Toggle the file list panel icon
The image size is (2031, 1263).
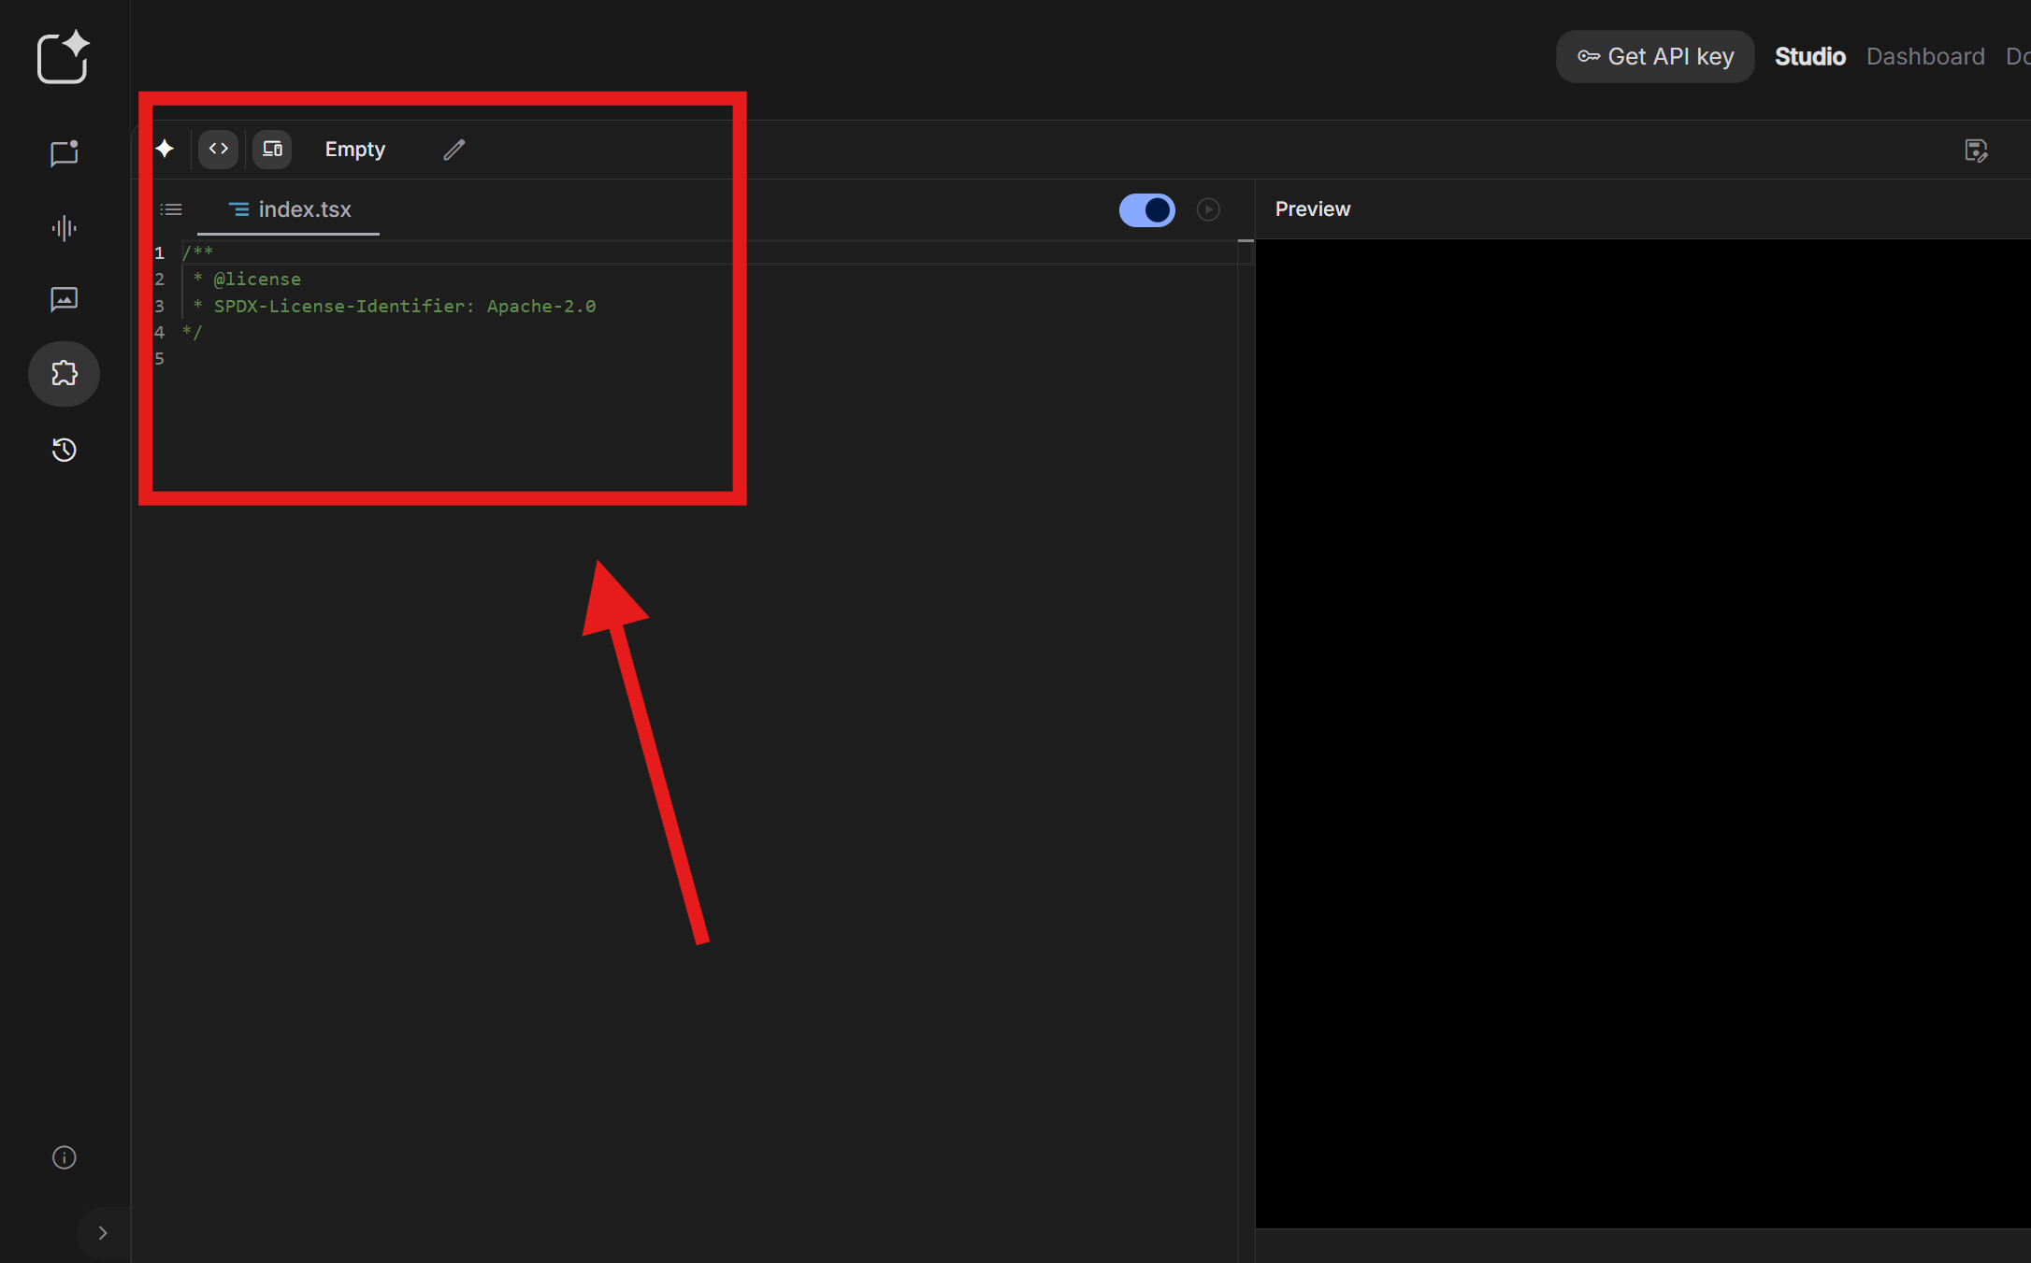171,209
